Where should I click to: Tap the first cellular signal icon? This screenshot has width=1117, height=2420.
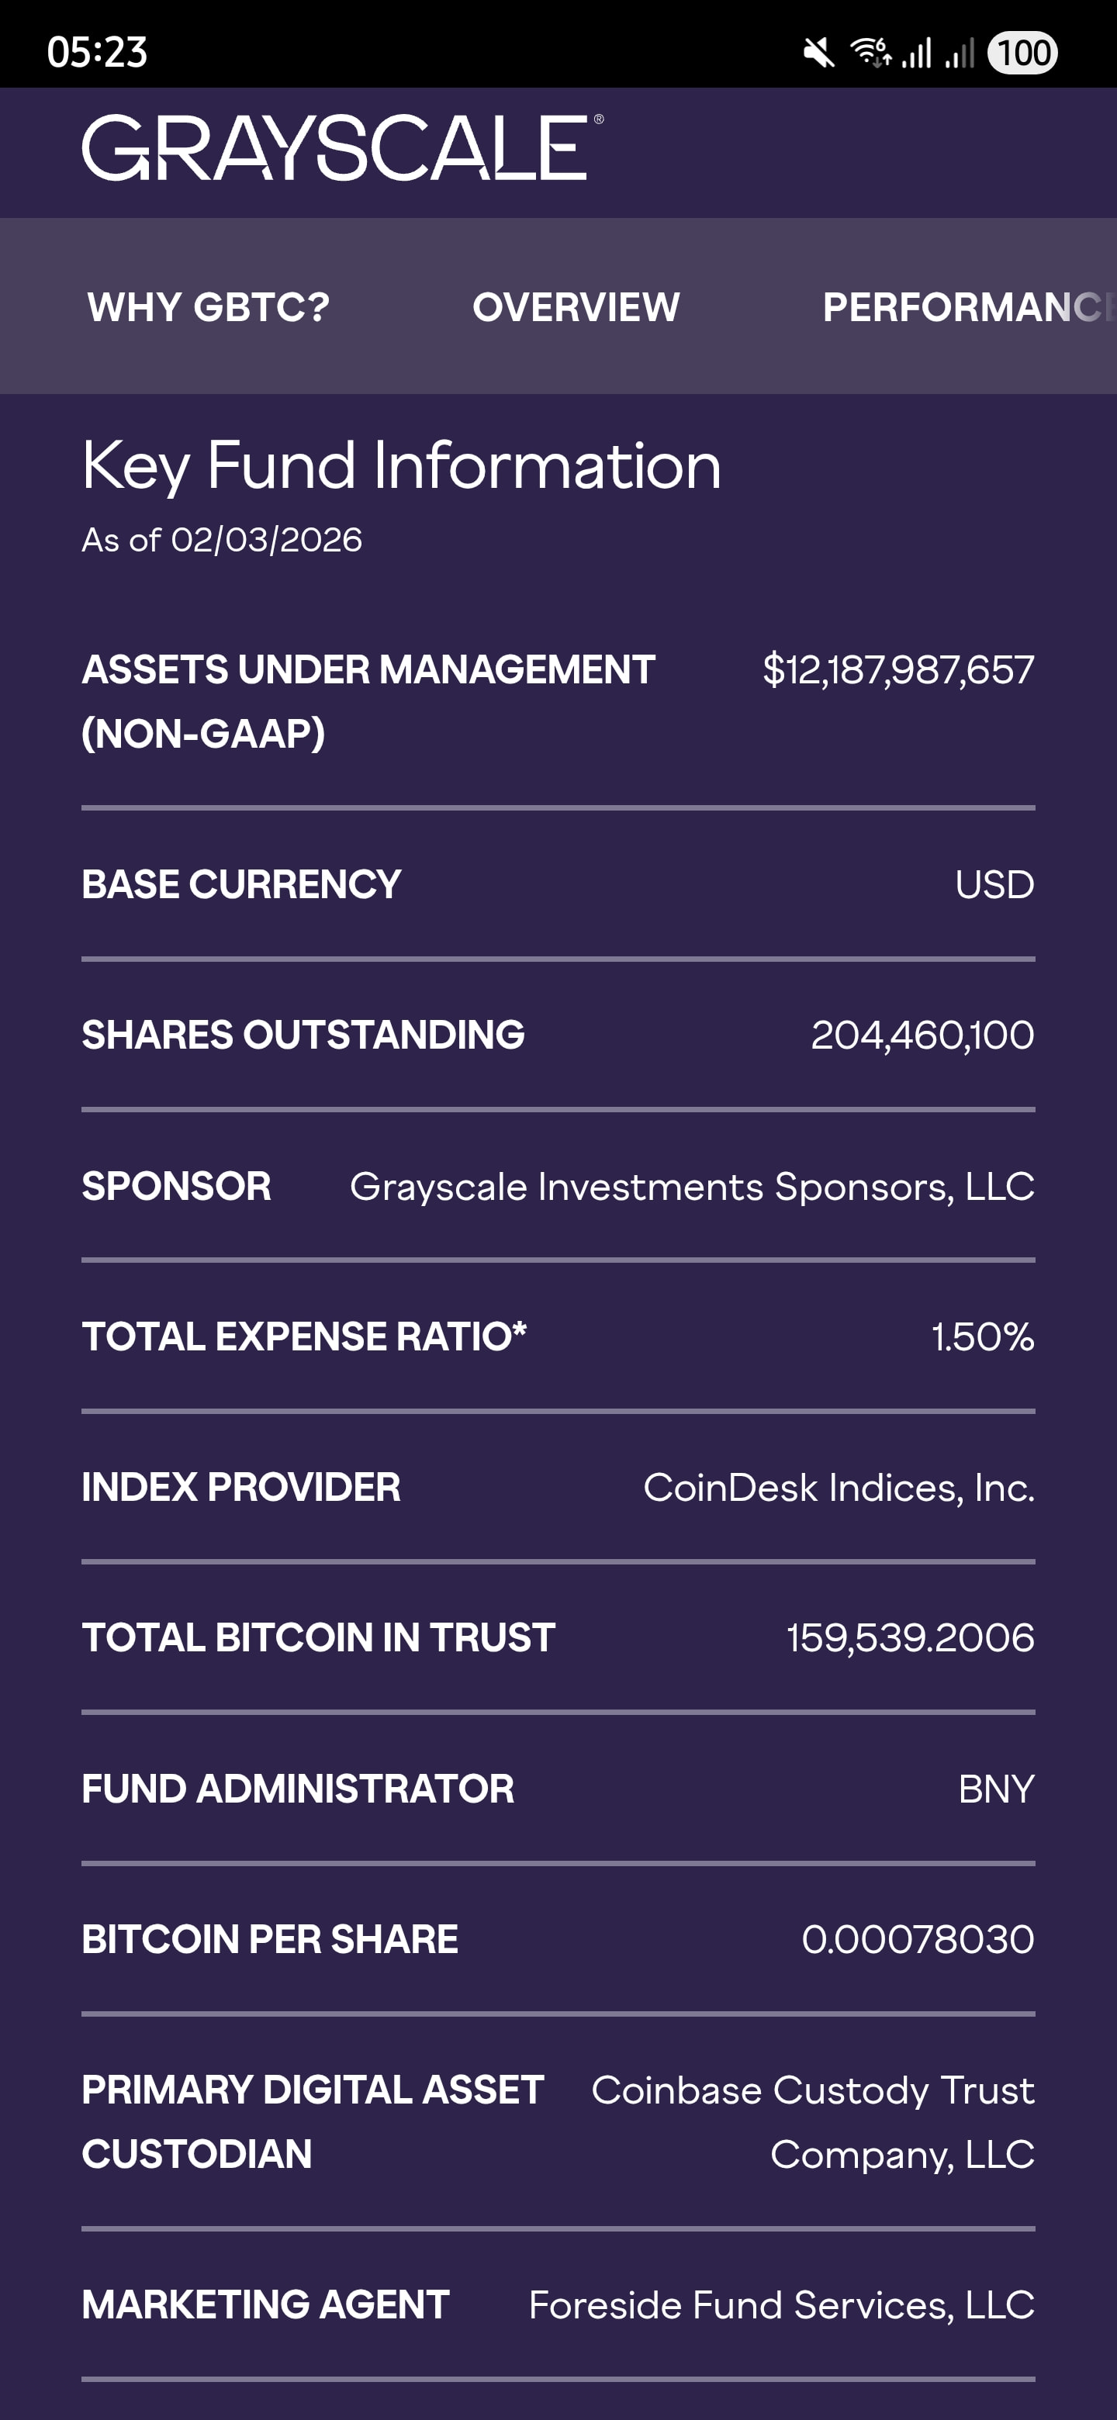(916, 53)
